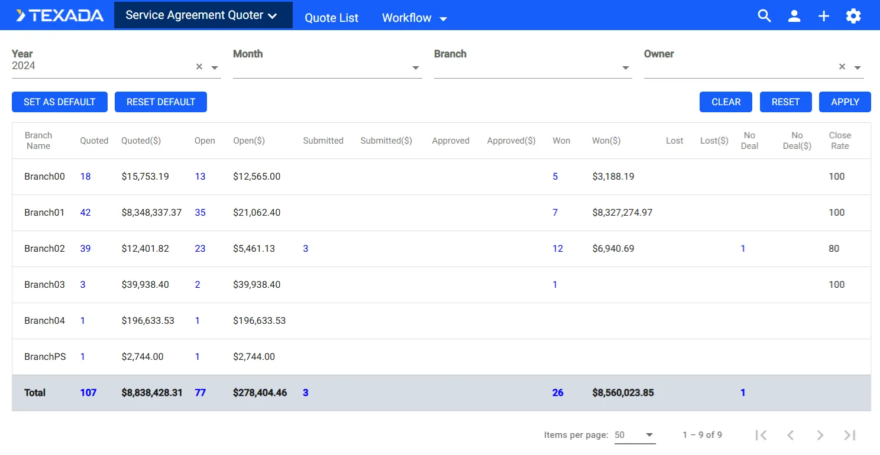Screen dimensions: 880x455
Task: Click the CLEAR filters button
Action: click(x=726, y=102)
